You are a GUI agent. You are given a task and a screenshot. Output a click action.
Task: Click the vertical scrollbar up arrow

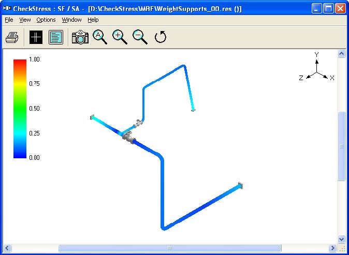coord(341,54)
